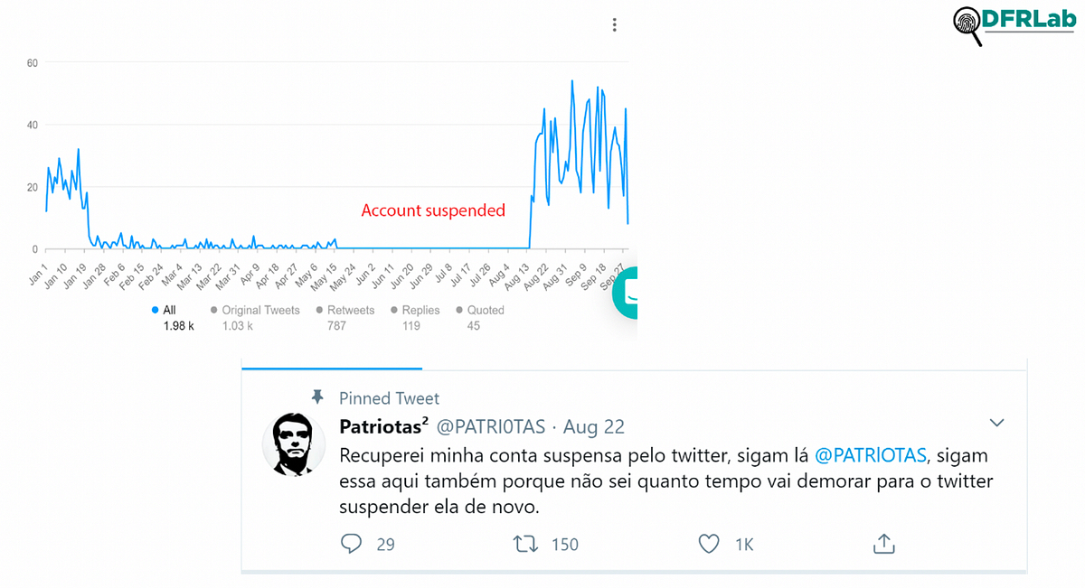Open the @PATRIOTAS mention link
The width and height of the screenshot is (1085, 588).
[x=871, y=455]
